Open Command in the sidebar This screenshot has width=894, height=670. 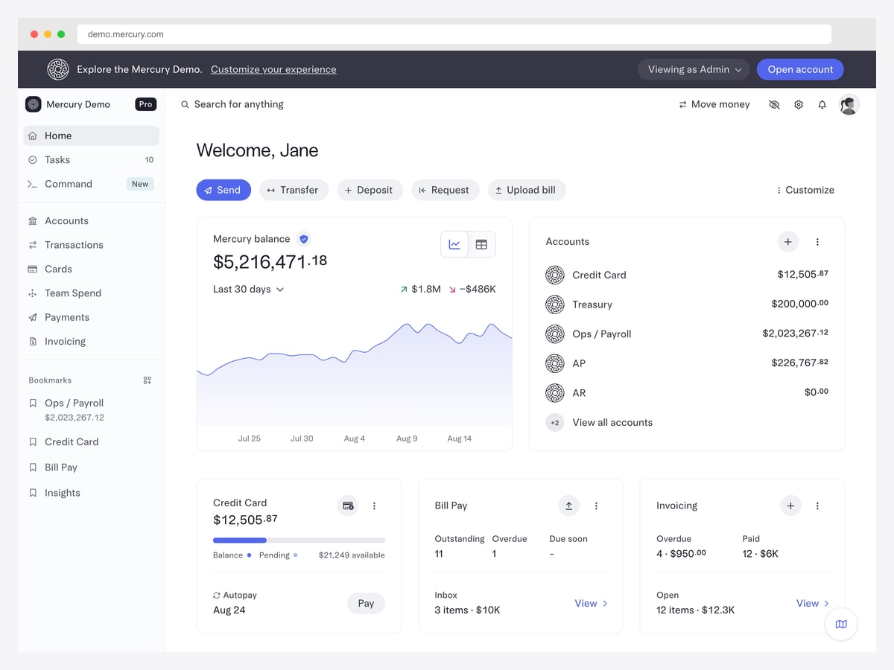coord(91,184)
